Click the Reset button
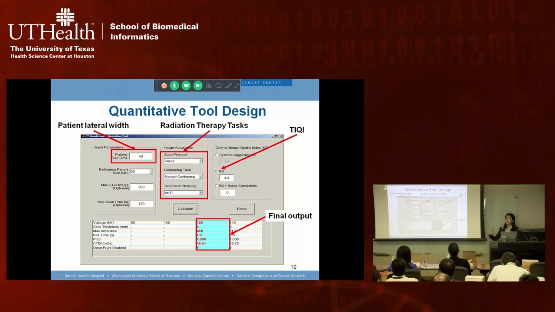Viewport: 555px width, 312px height. click(242, 208)
